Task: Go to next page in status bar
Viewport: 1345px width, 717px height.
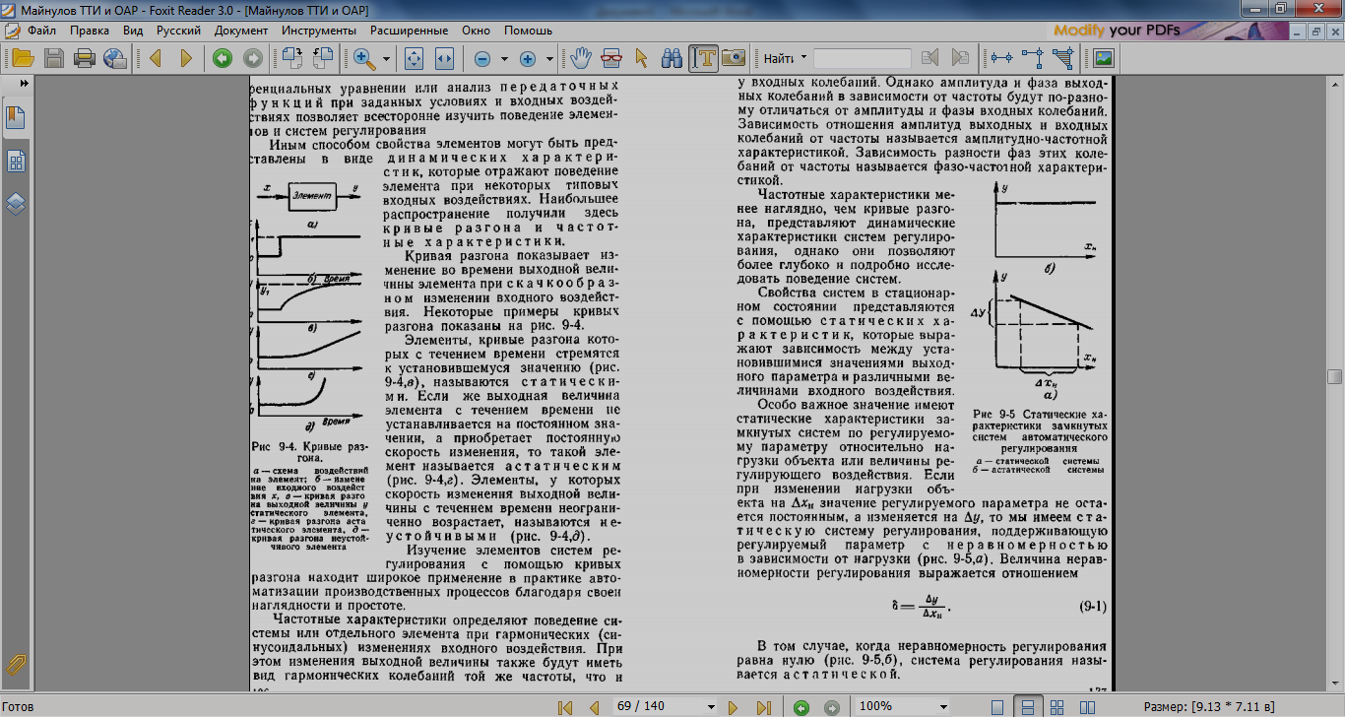Action: 734,707
